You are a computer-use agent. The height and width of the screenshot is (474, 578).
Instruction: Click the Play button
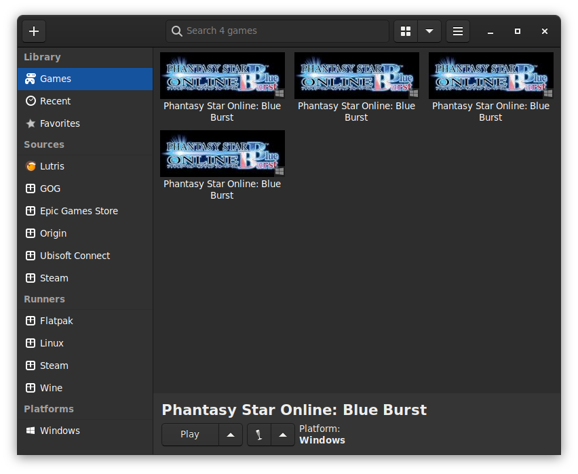point(190,435)
